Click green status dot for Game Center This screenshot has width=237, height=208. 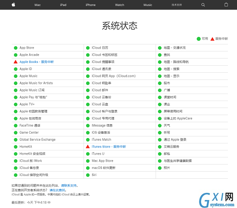coord(15,132)
